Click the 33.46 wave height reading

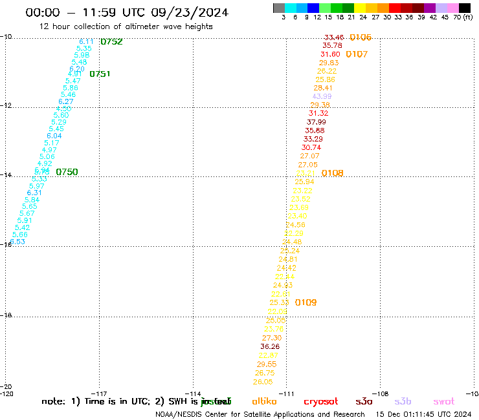pyautogui.click(x=334, y=37)
